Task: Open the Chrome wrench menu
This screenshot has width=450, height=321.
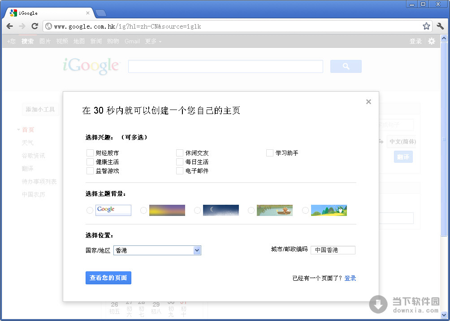Action: pos(440,26)
